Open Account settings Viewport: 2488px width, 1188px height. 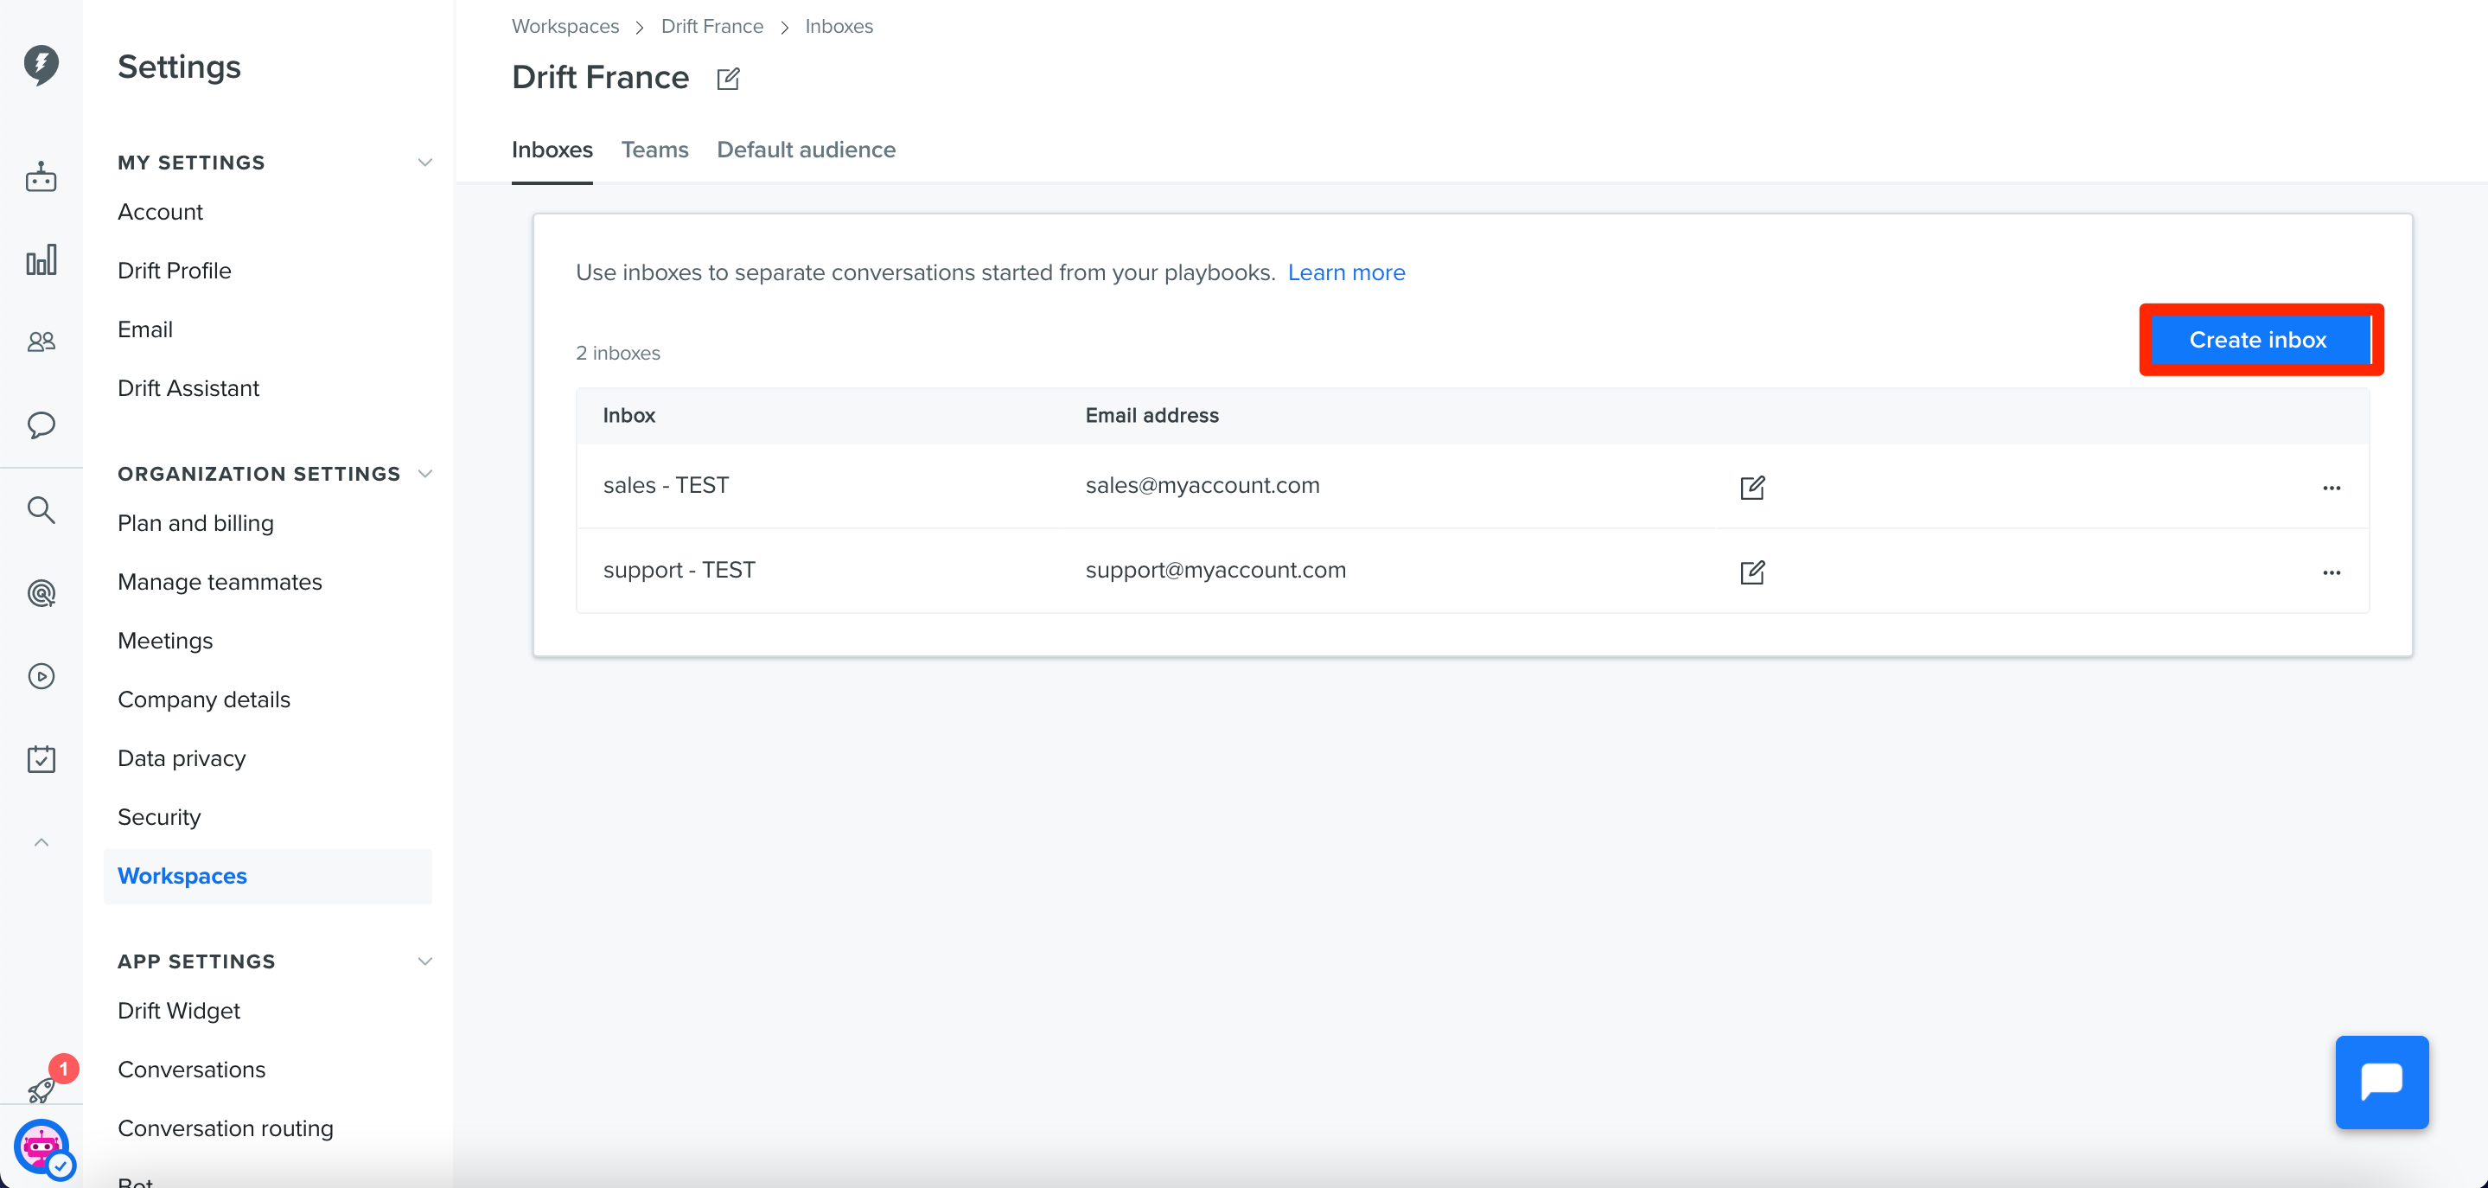coord(160,212)
